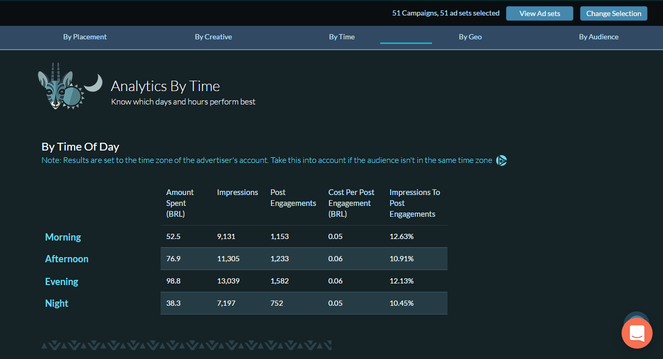Click the Afternoon amount spent 76.9

click(174, 259)
